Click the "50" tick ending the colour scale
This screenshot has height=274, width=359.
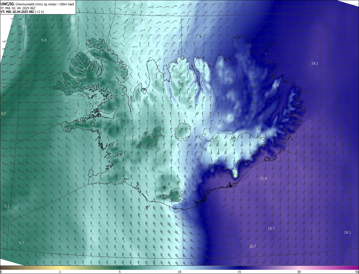pos(357,272)
